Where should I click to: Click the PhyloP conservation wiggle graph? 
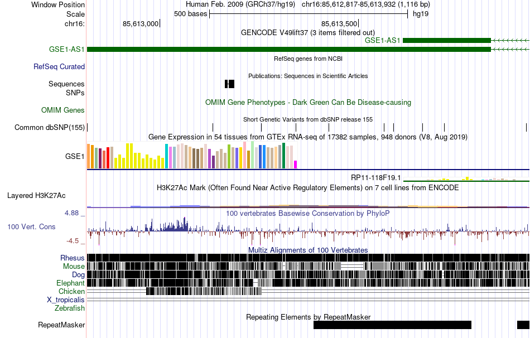click(308, 231)
